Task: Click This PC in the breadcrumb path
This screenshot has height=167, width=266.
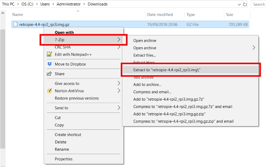Action: coord(8,4)
